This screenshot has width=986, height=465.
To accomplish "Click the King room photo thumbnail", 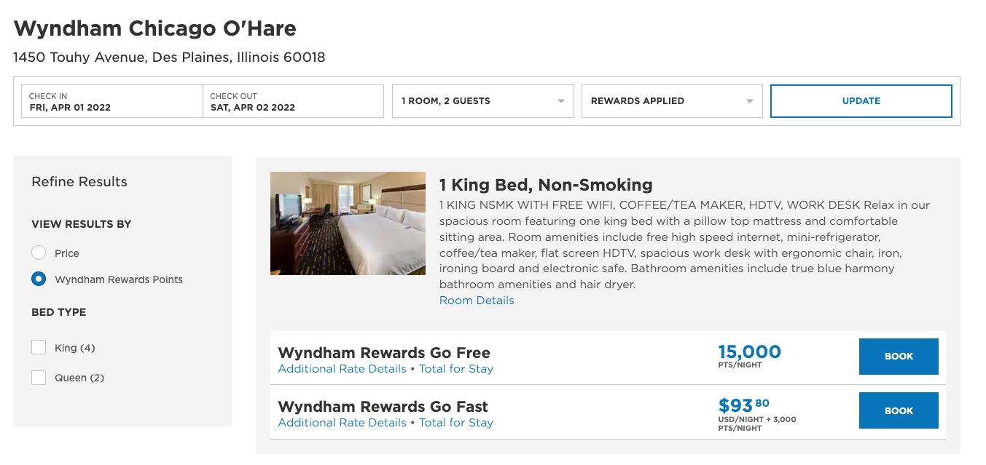I will point(348,223).
